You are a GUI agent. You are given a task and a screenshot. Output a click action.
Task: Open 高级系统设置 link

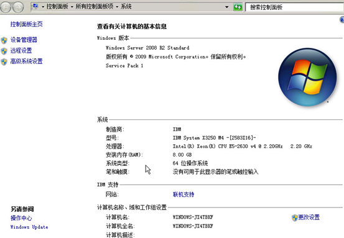(x=26, y=61)
